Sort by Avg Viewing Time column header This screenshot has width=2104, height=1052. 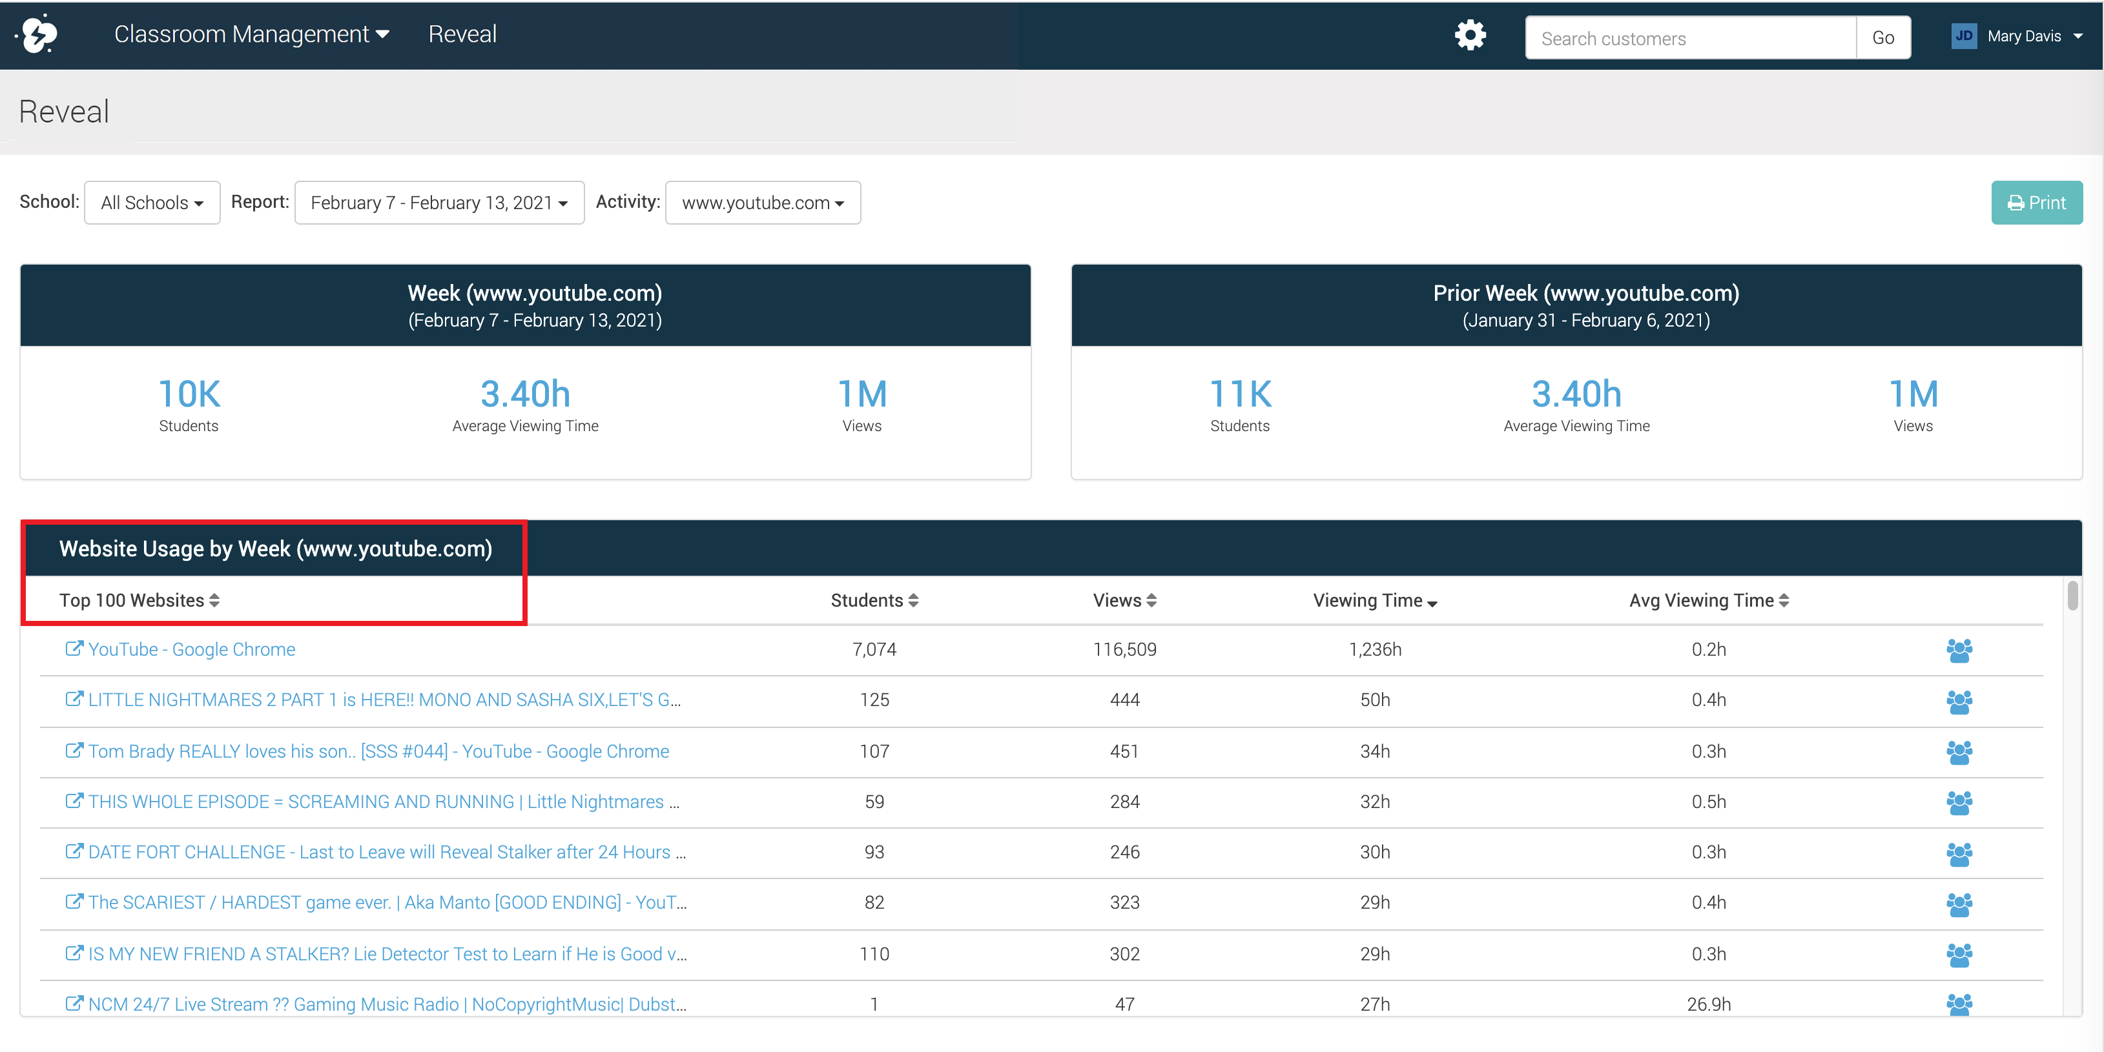pos(1709,601)
